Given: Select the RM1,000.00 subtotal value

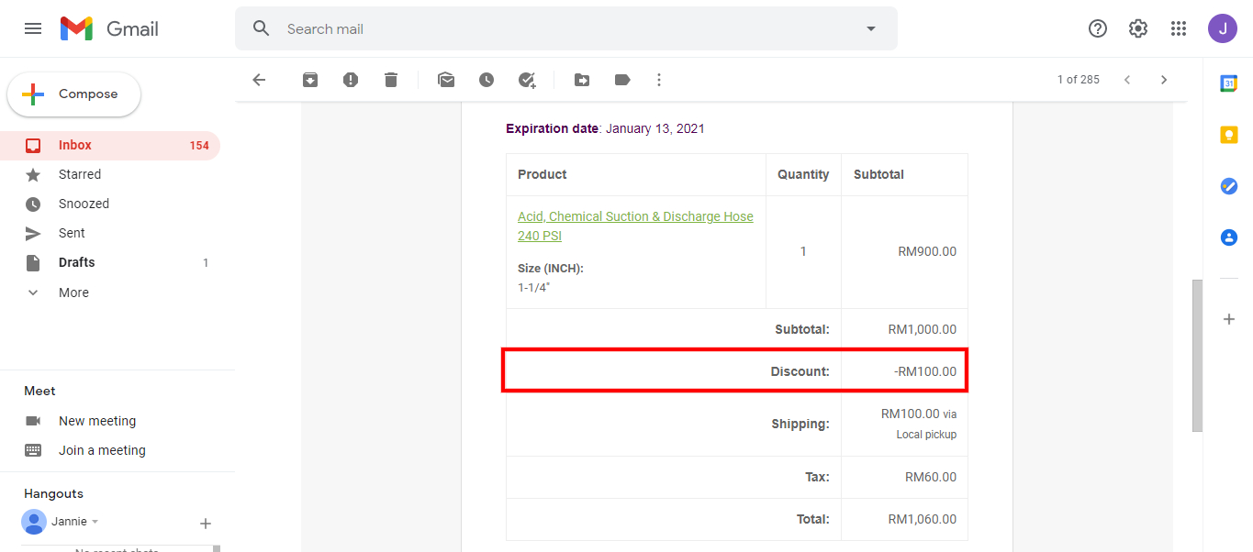Looking at the screenshot, I should pos(922,329).
